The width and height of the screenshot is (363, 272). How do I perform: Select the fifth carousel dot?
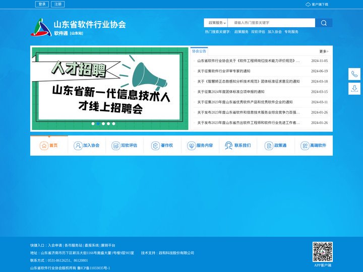[x=113, y=124]
